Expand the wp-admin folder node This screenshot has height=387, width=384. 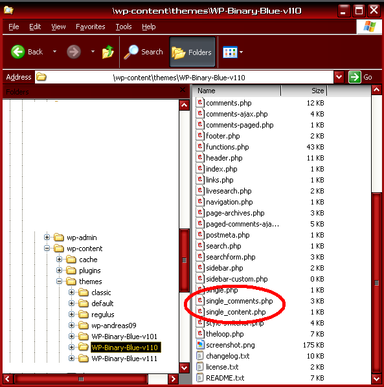[x=47, y=238]
